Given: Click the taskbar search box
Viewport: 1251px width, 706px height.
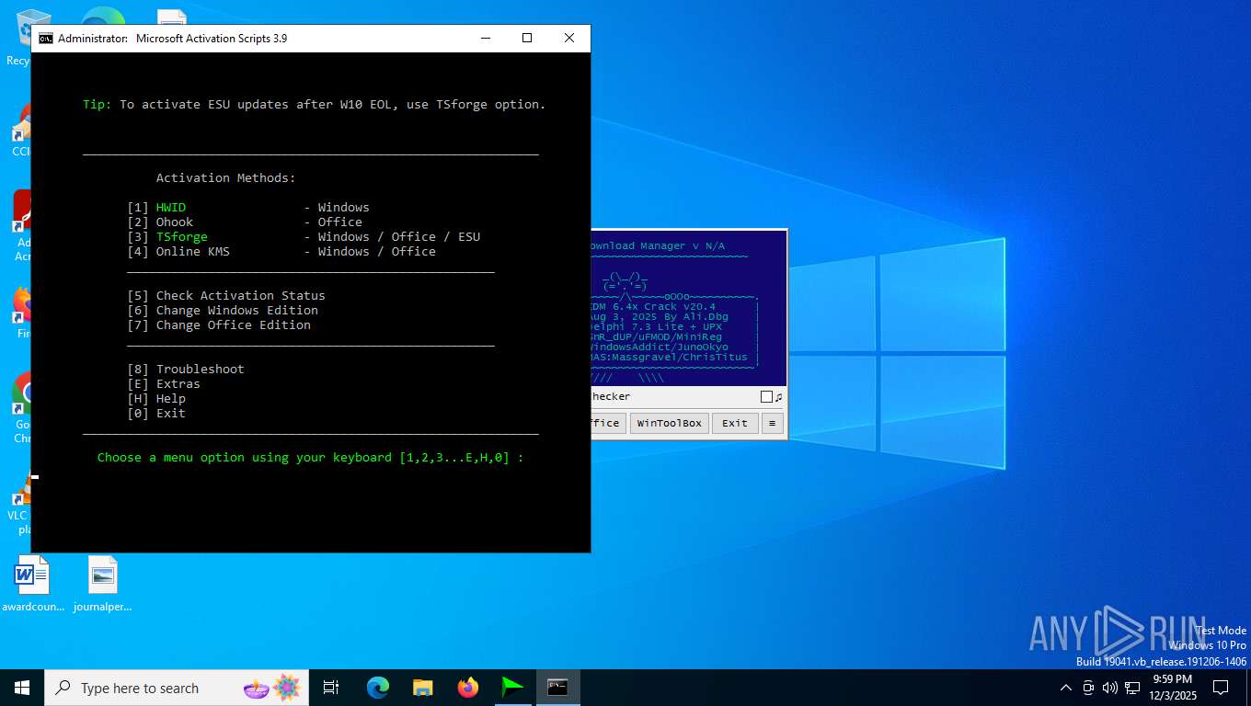Looking at the screenshot, I should point(178,688).
